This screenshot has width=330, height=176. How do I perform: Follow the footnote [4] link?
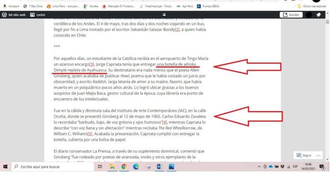(165, 122)
